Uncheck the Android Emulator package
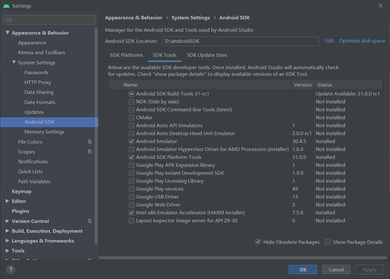Viewport: 390px width, 279px height. pyautogui.click(x=131, y=141)
